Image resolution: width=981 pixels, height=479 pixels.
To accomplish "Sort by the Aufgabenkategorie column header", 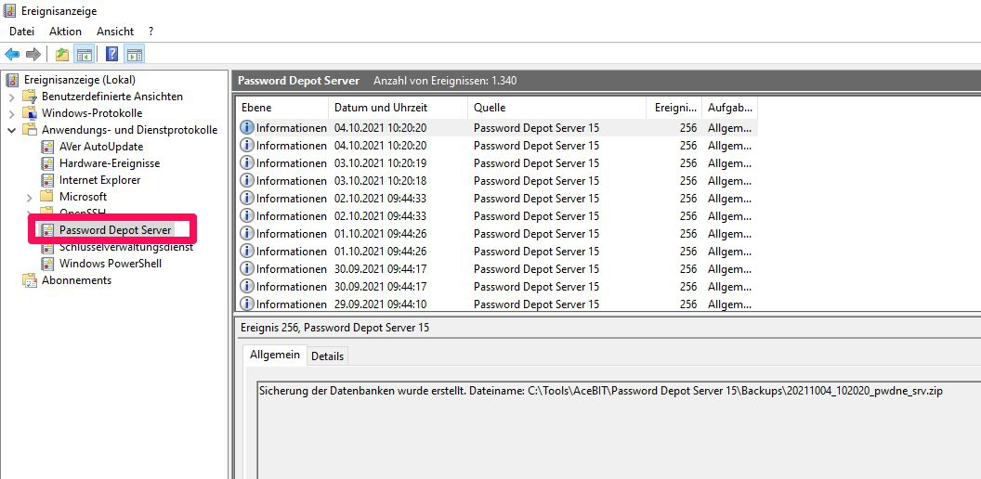I will [730, 108].
